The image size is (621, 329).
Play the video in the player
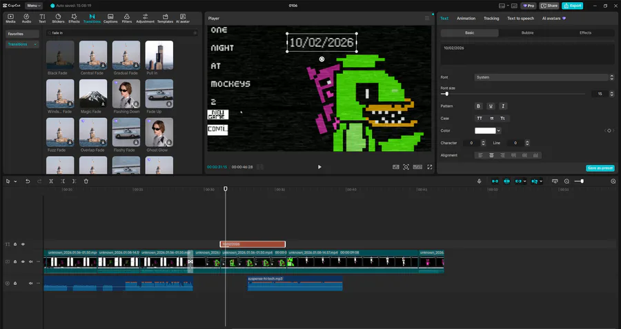[319, 167]
